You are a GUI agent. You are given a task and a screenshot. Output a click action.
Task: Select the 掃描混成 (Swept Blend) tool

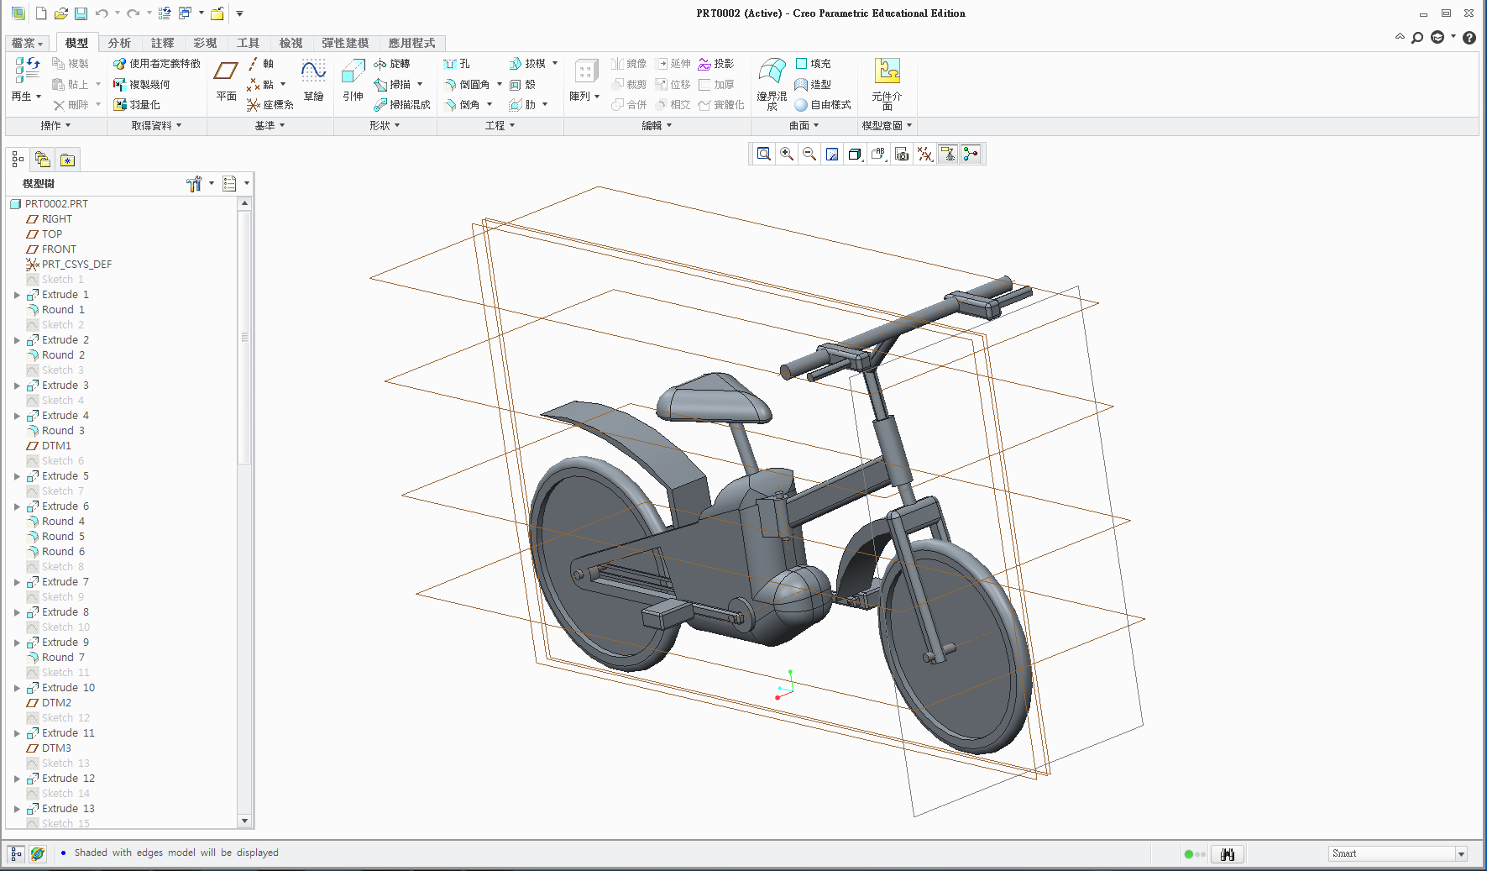(x=401, y=105)
